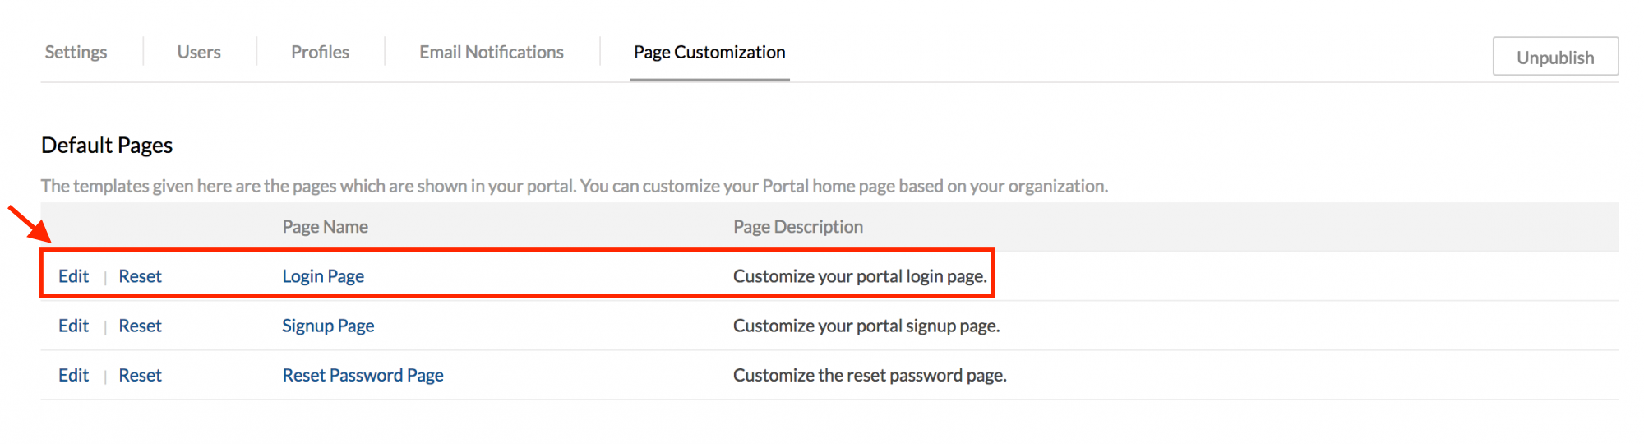Open the Signup Page link
The image size is (1644, 444).
328,326
